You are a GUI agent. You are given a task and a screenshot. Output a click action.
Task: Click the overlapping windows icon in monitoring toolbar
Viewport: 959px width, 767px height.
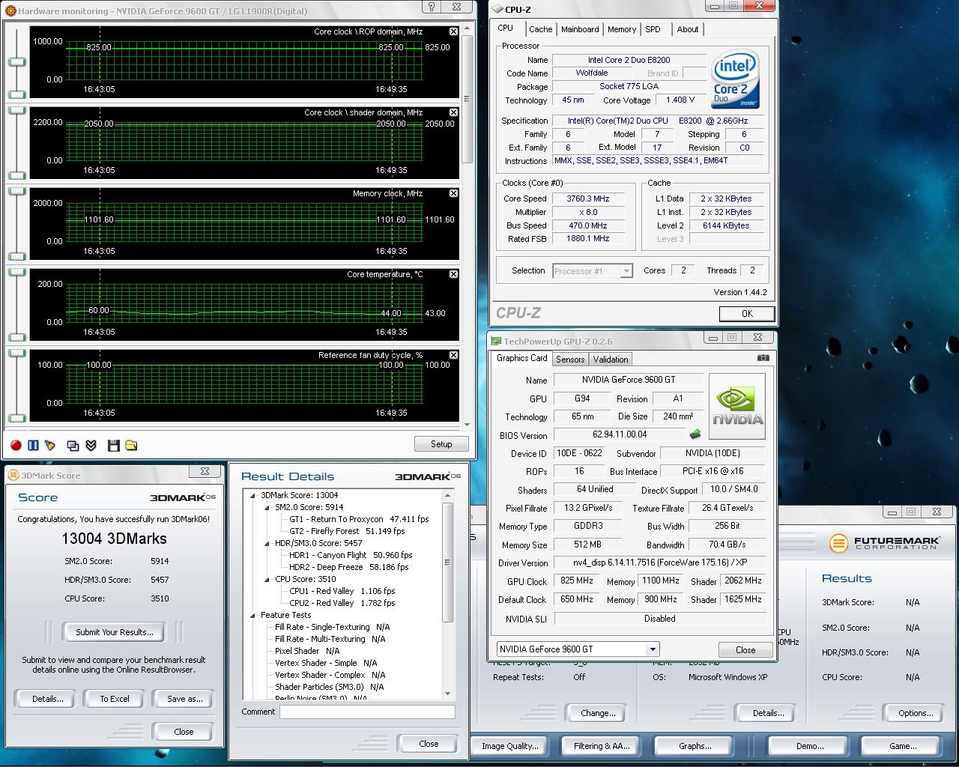coord(73,445)
